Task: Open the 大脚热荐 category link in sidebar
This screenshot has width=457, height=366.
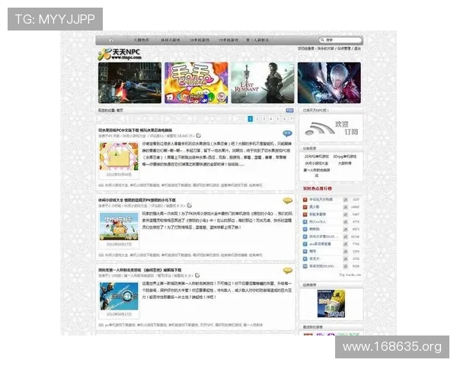Action: [x=345, y=163]
